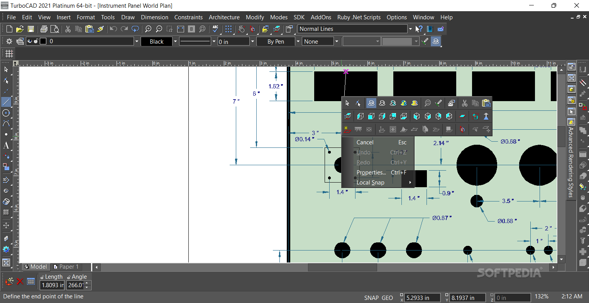This screenshot has height=303, width=589.
Task: Open the Architecture menu
Action: (x=224, y=17)
